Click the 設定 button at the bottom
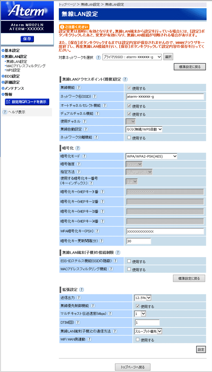Image resolution: width=212 pixels, height=372 pixels. (x=201, y=350)
